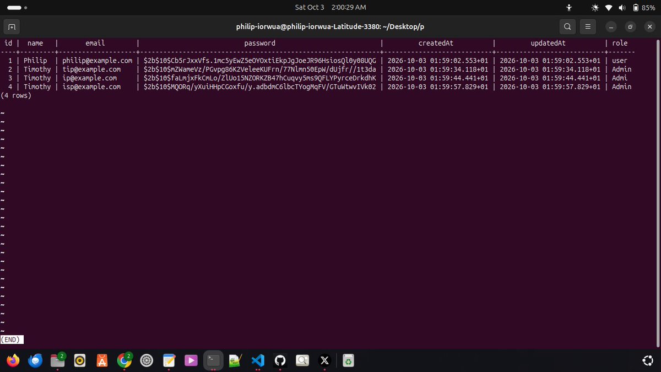Open GitHub Desktop from the dock
This screenshot has width=661, height=372.
pos(280,360)
